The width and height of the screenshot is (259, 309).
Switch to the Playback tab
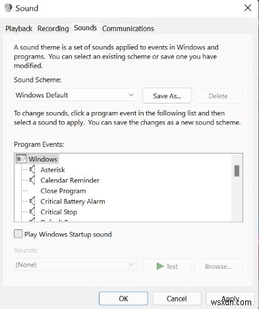click(x=18, y=28)
